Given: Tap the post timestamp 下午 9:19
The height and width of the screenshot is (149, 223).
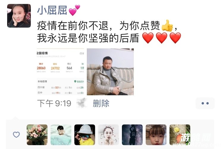Looking at the screenshot, I should [54, 103].
